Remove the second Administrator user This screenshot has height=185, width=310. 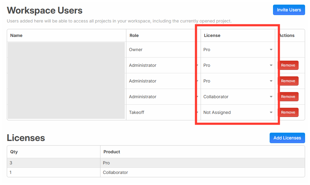288,81
